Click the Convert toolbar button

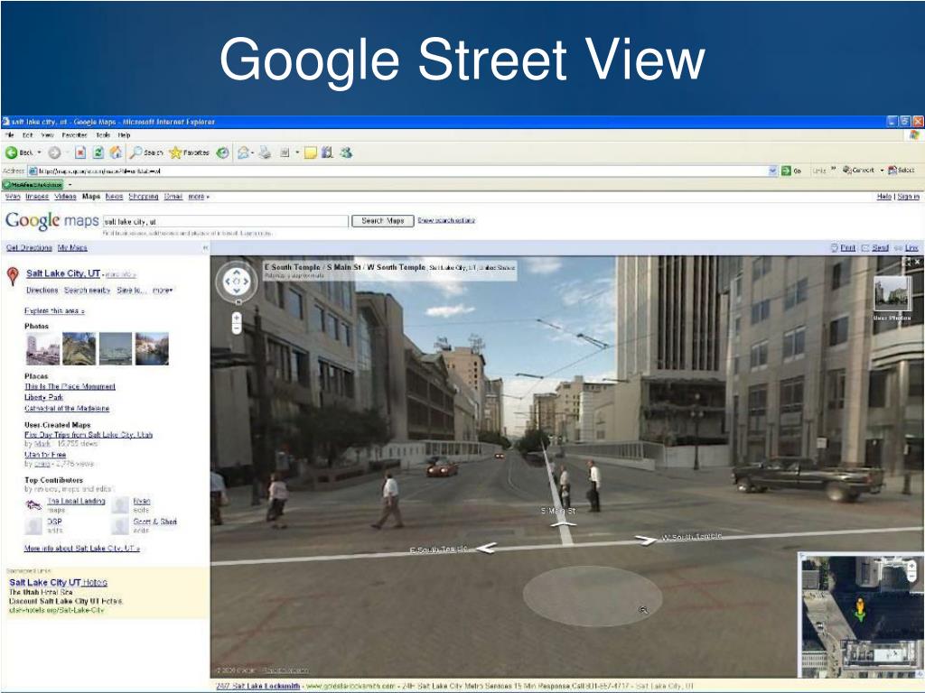click(x=859, y=171)
